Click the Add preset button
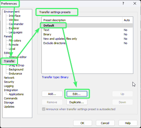The image size is (141, 128). (52, 94)
